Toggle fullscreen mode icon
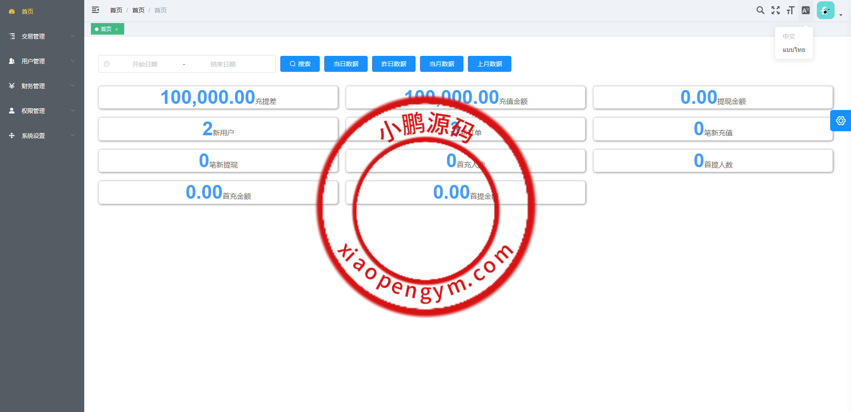This screenshot has width=851, height=412. click(775, 10)
